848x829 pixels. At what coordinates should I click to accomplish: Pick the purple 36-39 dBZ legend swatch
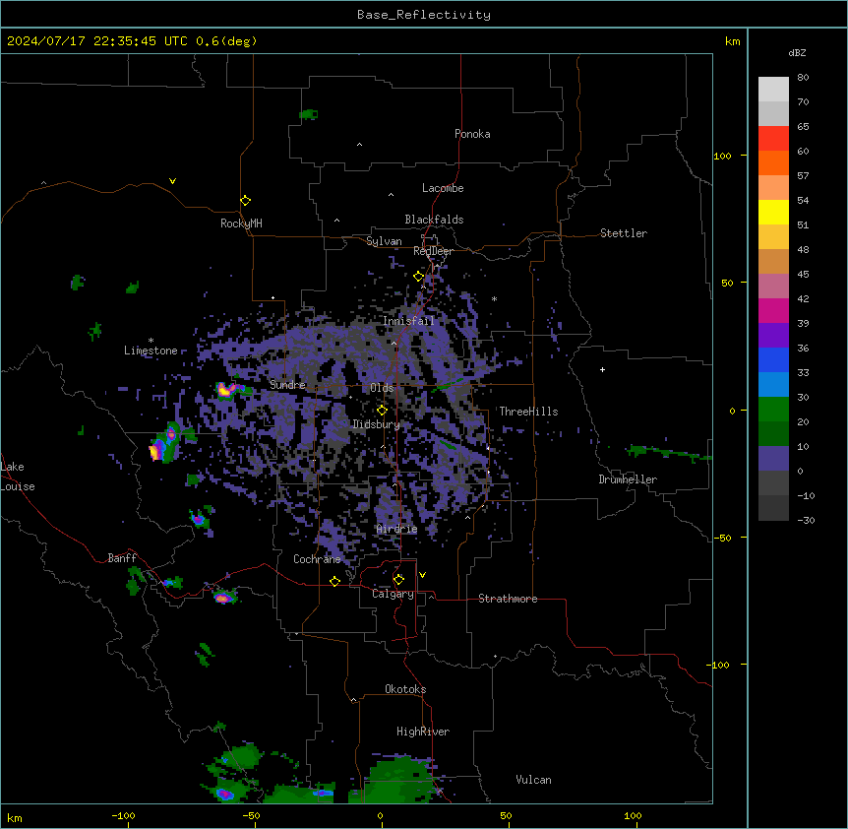point(773,336)
